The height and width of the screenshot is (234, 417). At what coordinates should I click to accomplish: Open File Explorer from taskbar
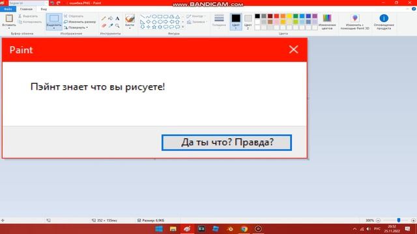pyautogui.click(x=173, y=229)
